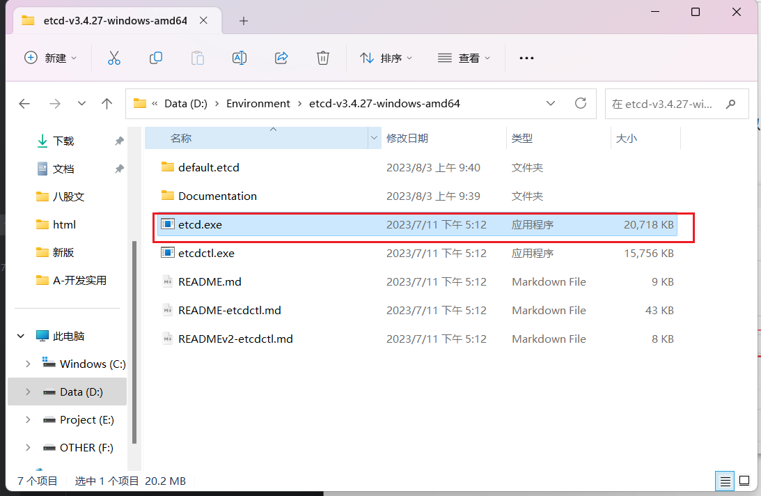Click the Delete trash can icon

point(323,59)
